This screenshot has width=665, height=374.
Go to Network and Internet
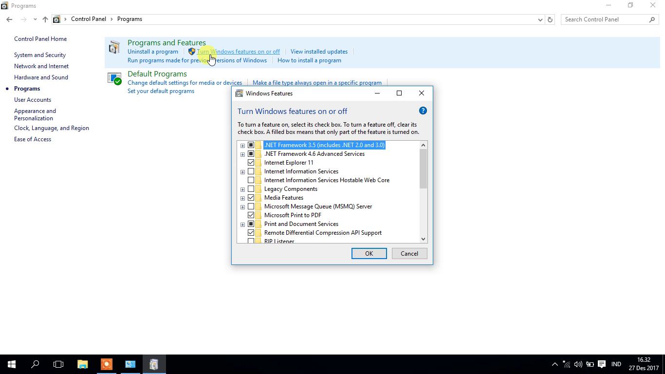[x=41, y=66]
